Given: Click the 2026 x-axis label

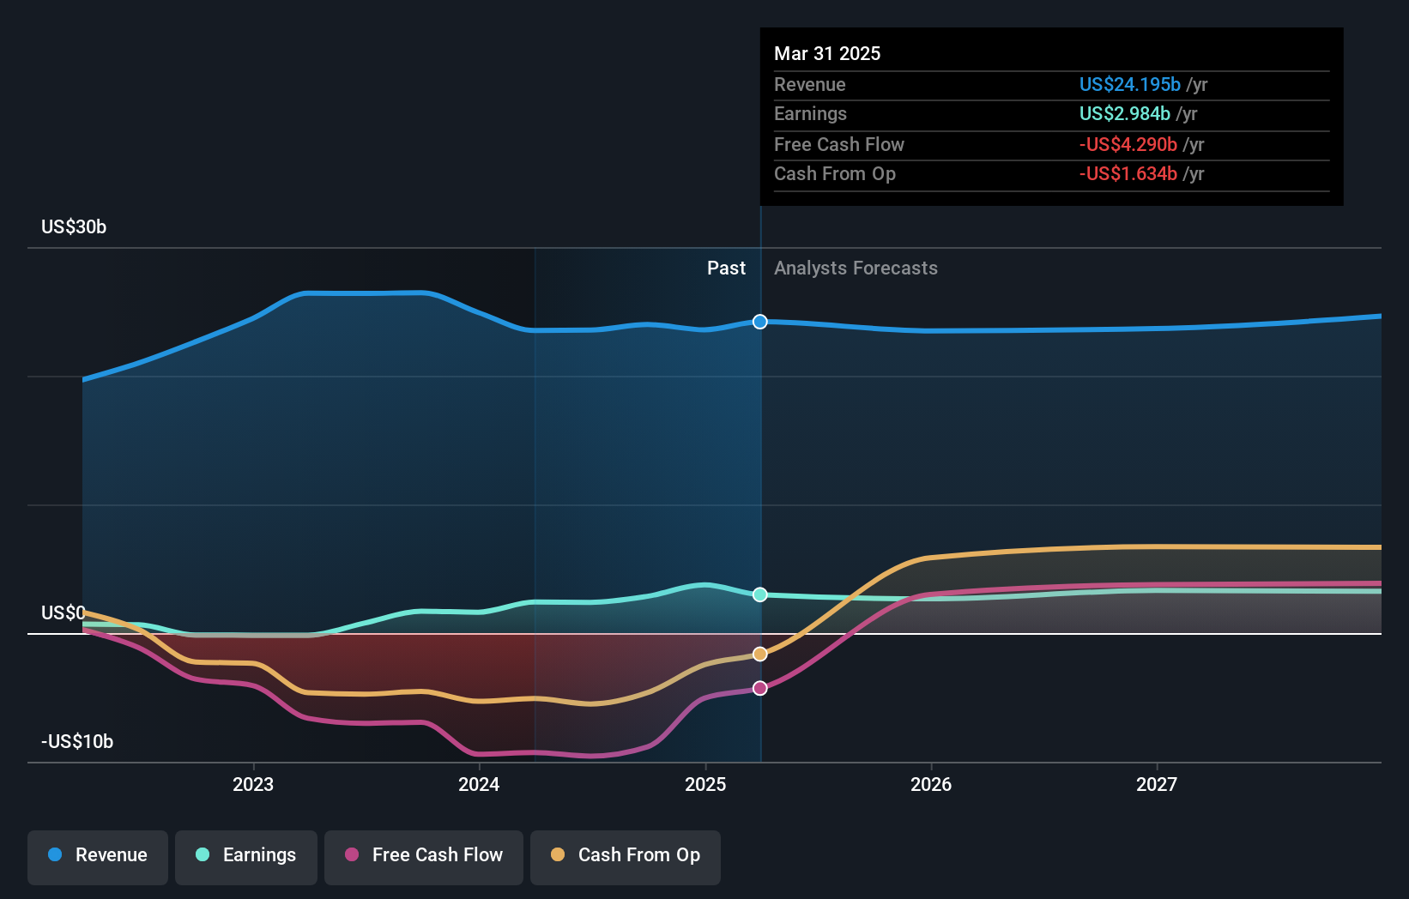Looking at the screenshot, I should [931, 784].
